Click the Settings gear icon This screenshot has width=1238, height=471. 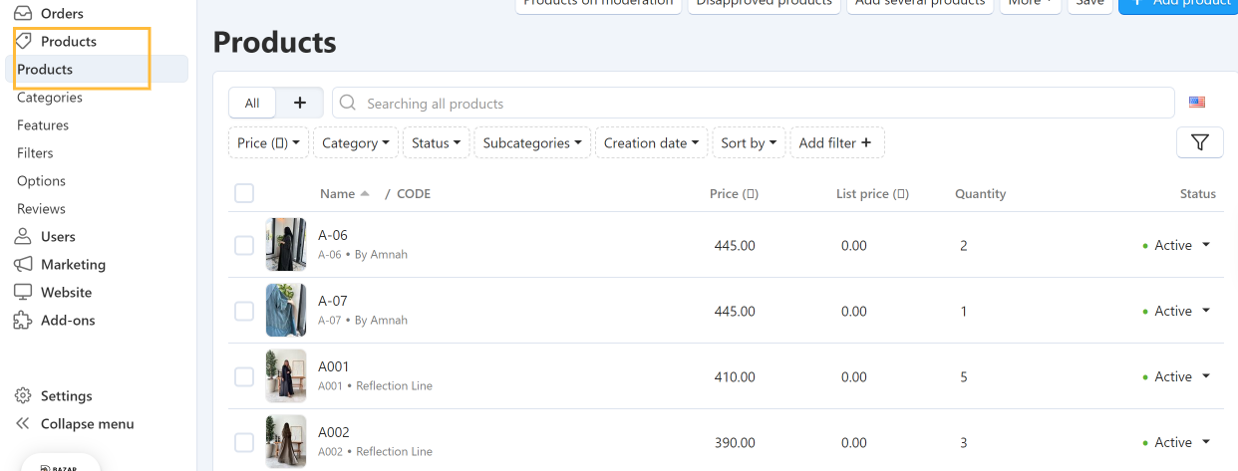click(23, 396)
